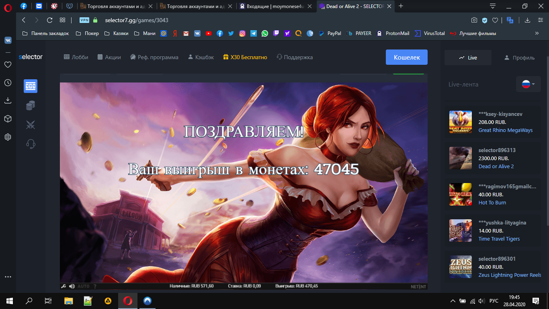The image size is (549, 309).
Task: Click the coins stack sidebar icon
Action: 31,105
